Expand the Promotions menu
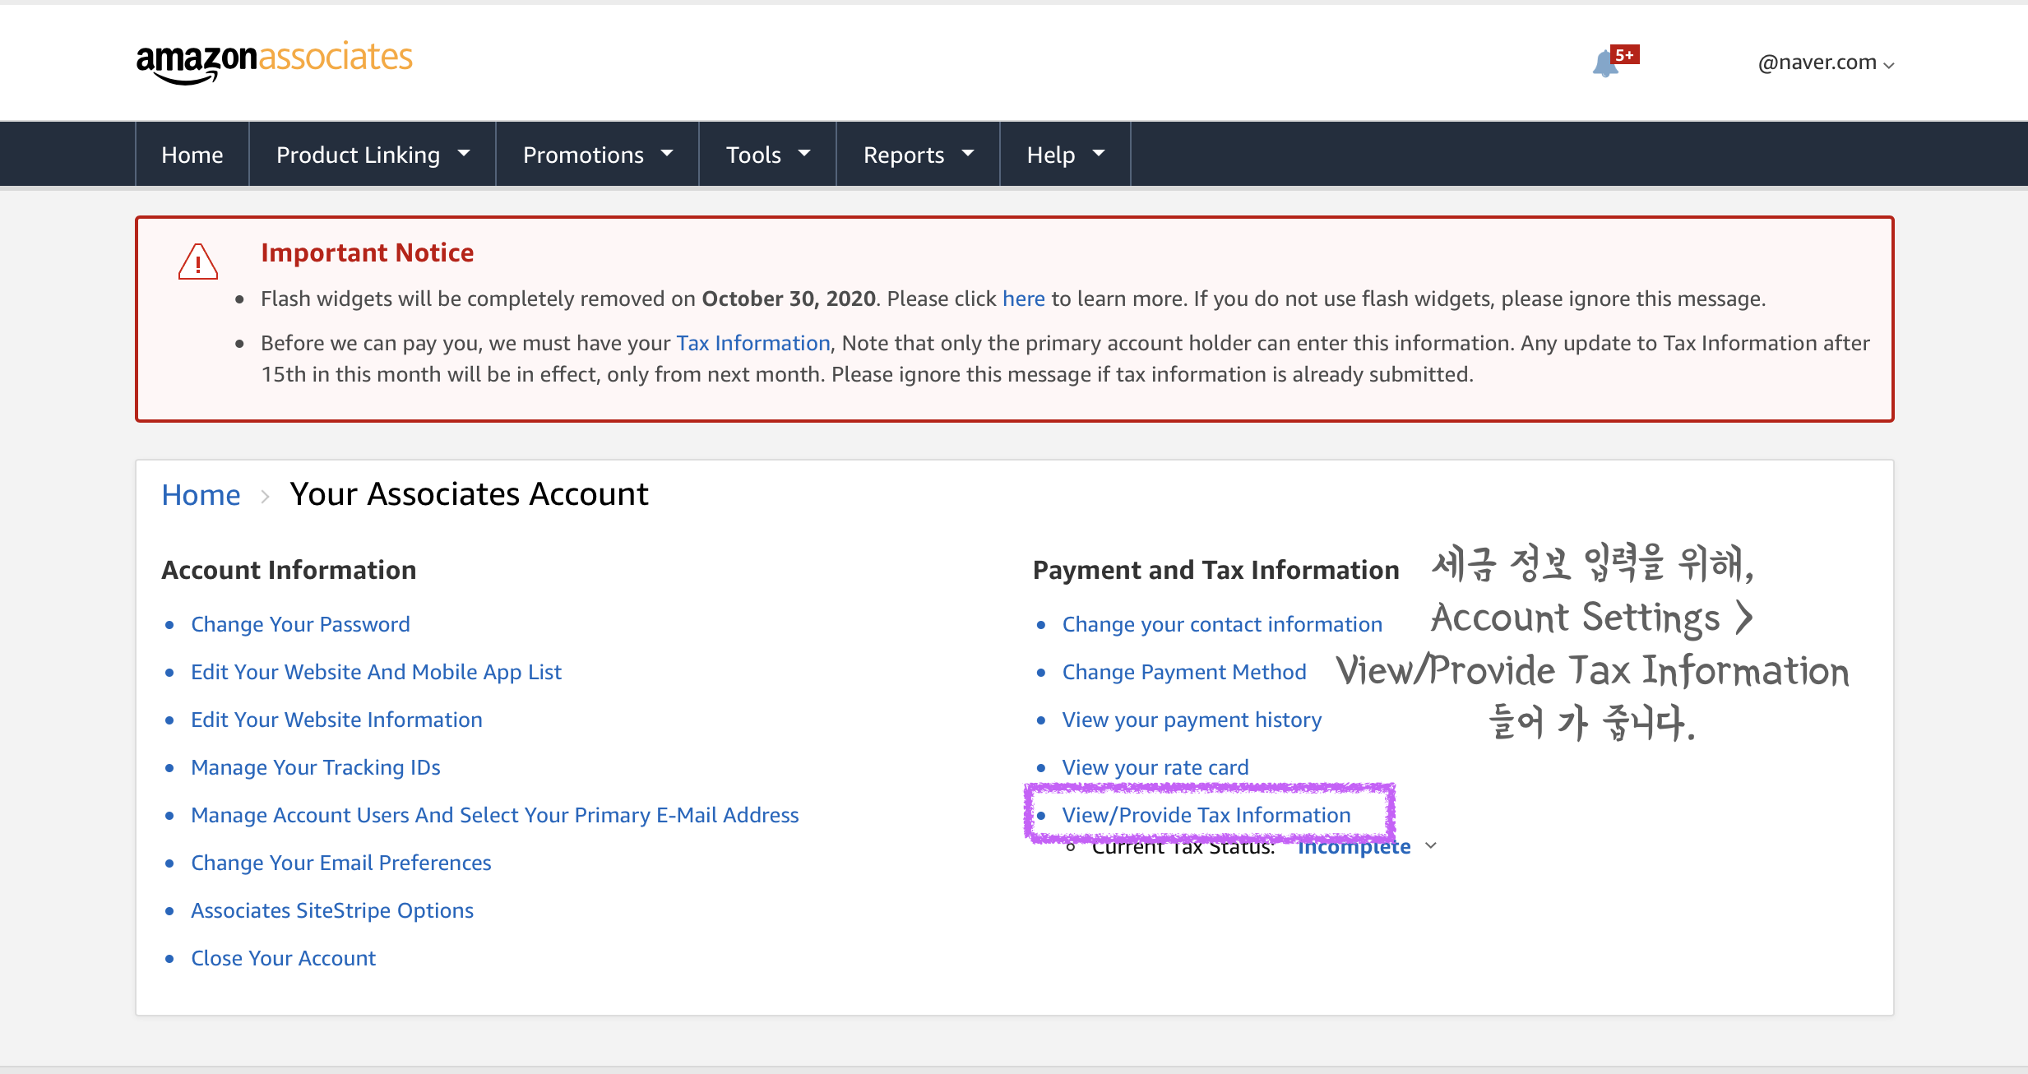 pyautogui.click(x=597, y=155)
